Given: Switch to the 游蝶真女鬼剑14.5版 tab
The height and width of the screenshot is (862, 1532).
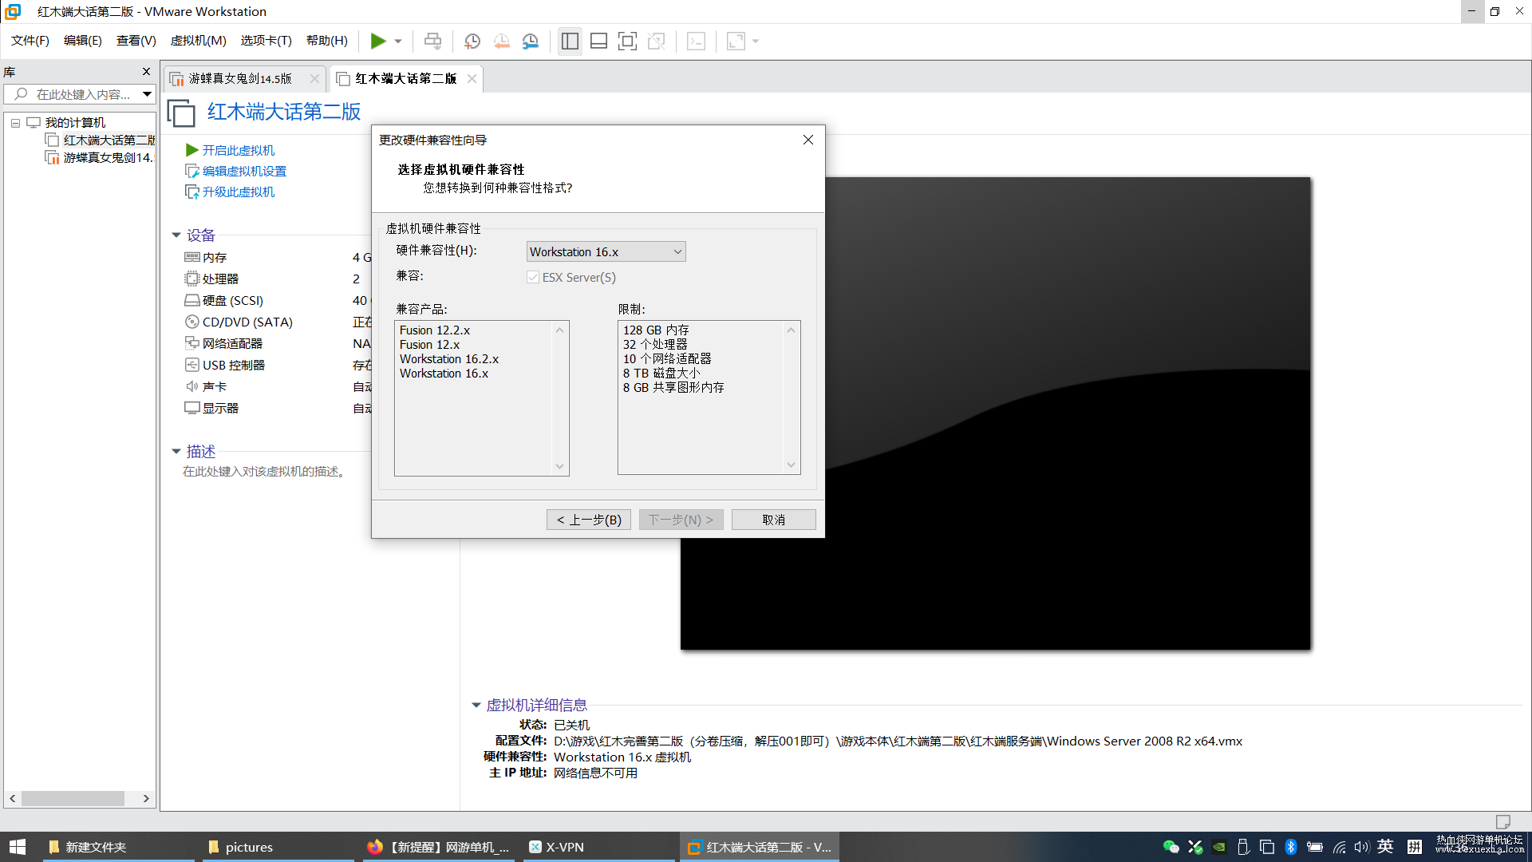Looking at the screenshot, I should (x=240, y=78).
